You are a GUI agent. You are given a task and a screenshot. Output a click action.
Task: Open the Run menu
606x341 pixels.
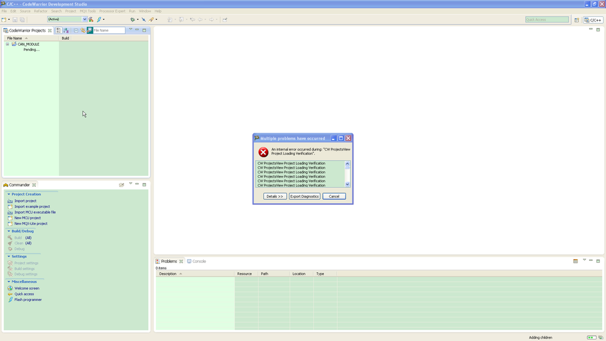[132, 11]
